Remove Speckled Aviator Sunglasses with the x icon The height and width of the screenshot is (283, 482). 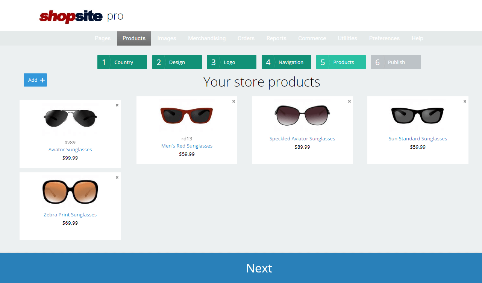click(349, 102)
